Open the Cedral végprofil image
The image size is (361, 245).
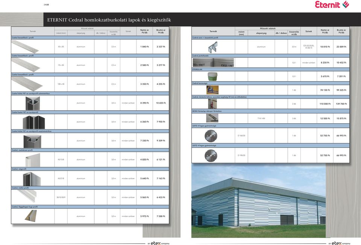pyautogui.click(x=32, y=178)
